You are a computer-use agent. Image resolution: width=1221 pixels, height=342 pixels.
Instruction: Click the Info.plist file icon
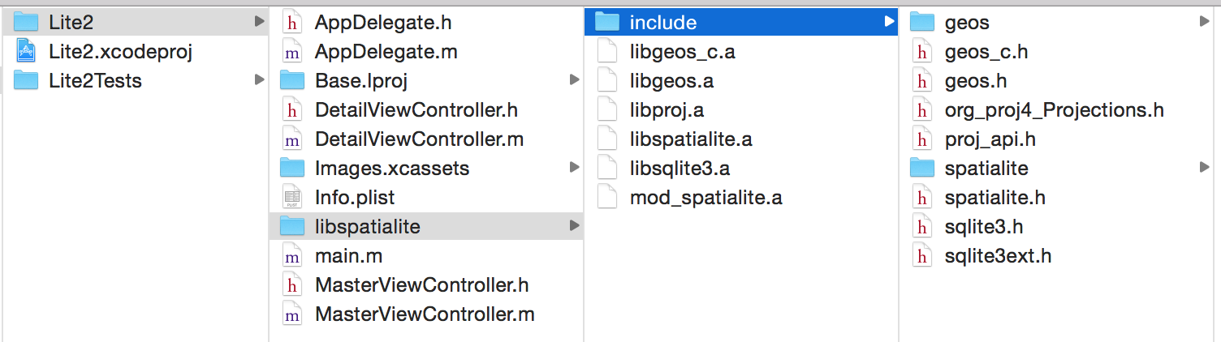click(291, 198)
